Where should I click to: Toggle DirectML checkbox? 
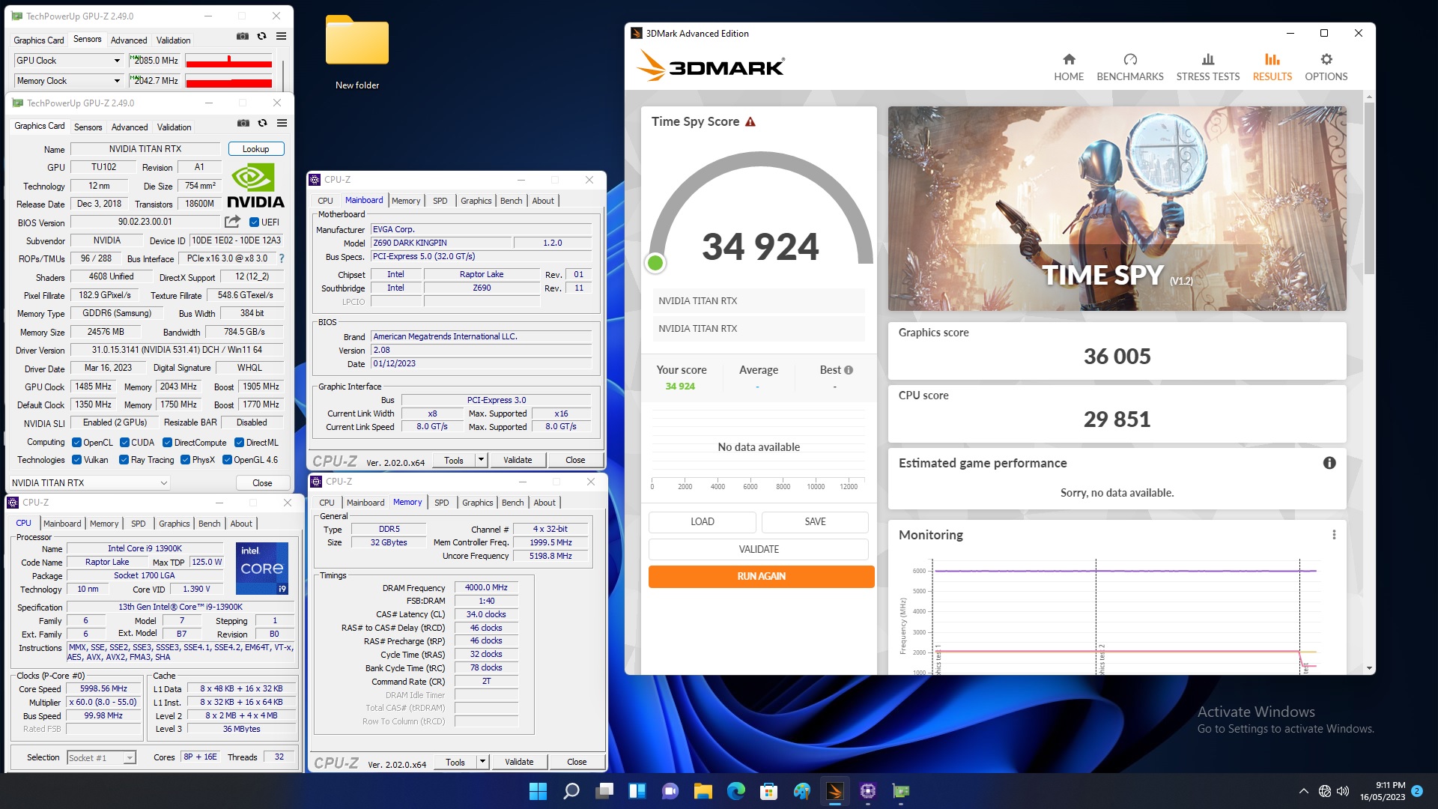pos(240,443)
